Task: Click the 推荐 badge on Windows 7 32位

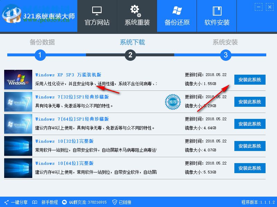Action: click(x=173, y=102)
